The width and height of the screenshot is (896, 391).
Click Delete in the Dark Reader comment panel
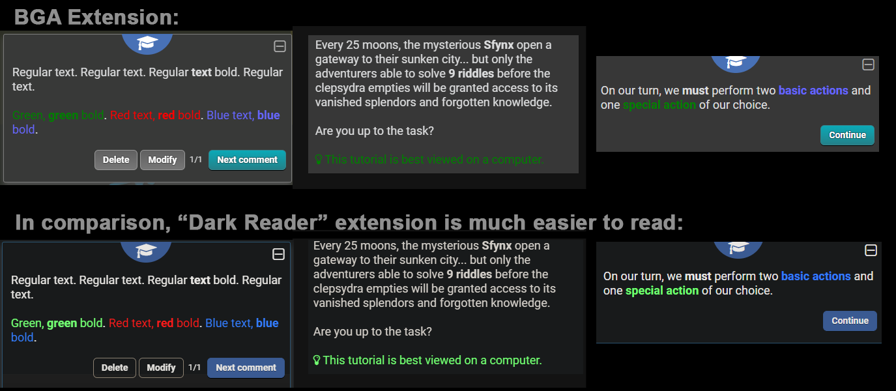pyautogui.click(x=115, y=368)
